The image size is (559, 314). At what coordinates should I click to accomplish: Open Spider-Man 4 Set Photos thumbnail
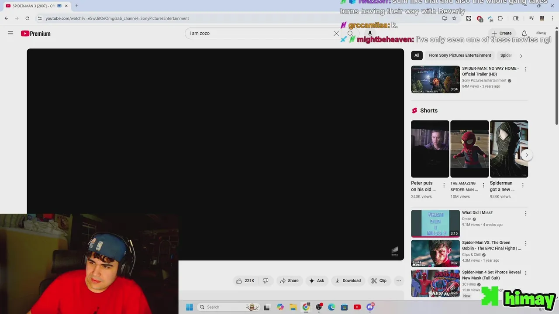coord(435,283)
